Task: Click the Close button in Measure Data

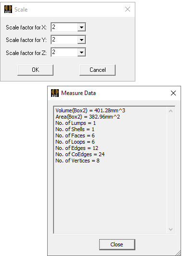Action: click(117, 244)
